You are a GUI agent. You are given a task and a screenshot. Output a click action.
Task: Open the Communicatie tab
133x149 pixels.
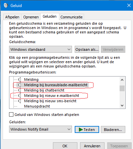click(x=71, y=17)
